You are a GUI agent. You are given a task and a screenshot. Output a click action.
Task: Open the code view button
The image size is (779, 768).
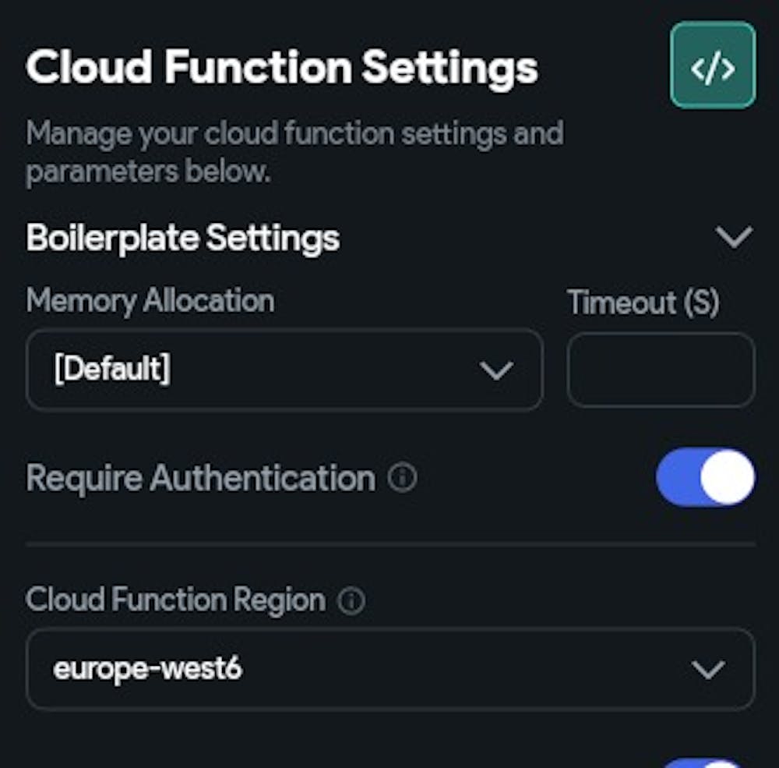712,65
